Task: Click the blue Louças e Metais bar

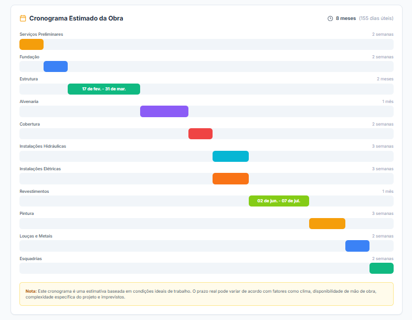Action: (357, 246)
